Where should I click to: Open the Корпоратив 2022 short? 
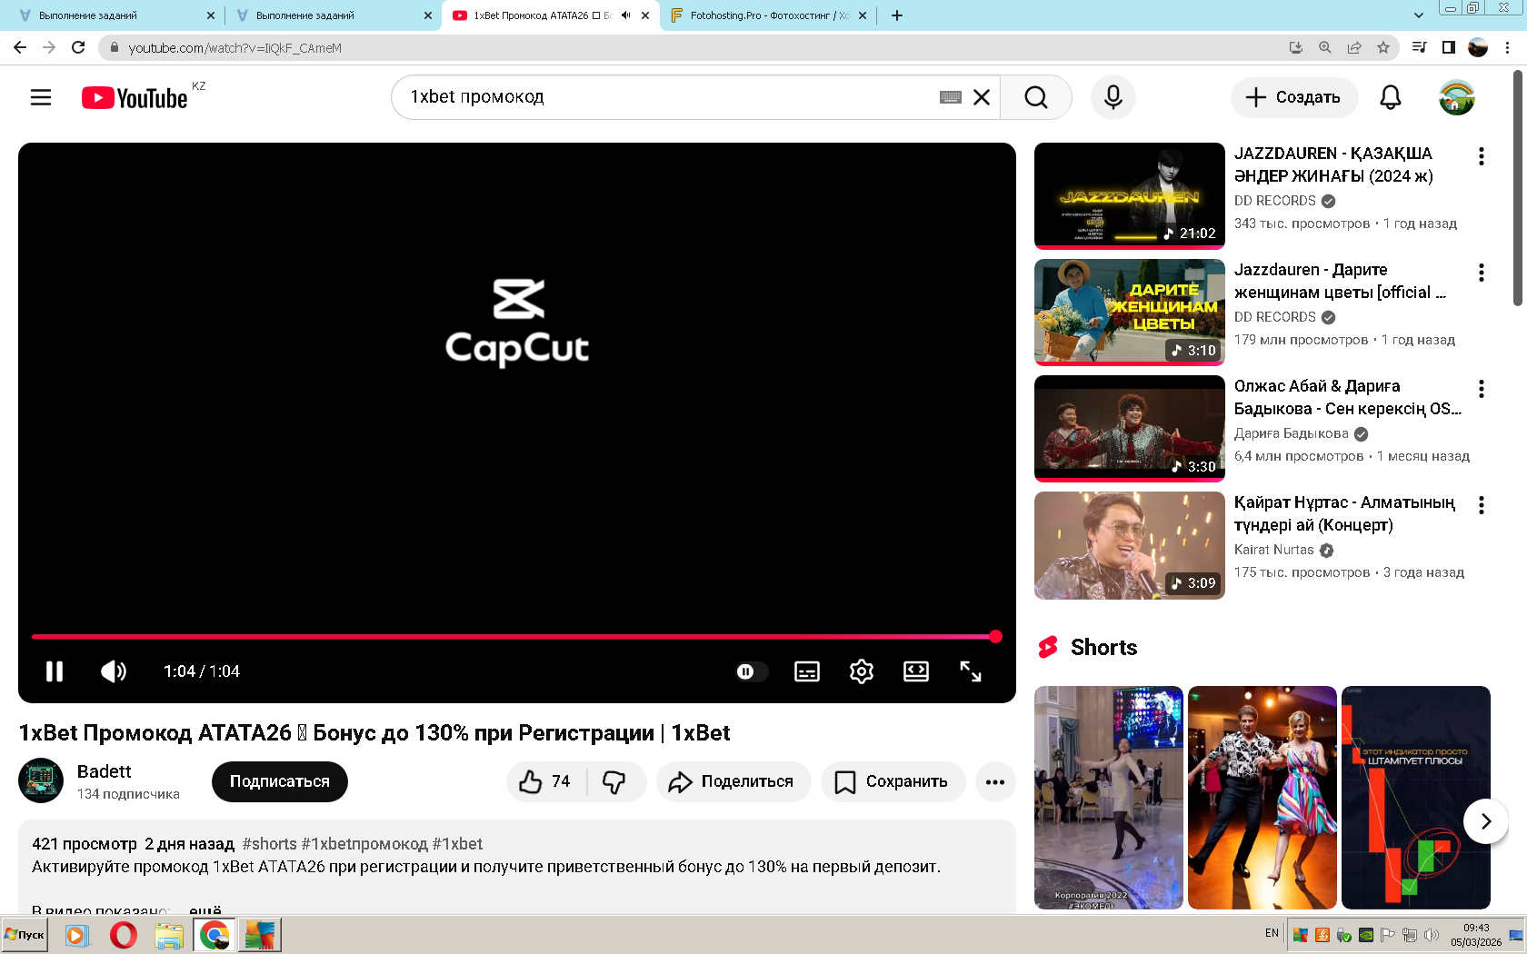pyautogui.click(x=1109, y=798)
